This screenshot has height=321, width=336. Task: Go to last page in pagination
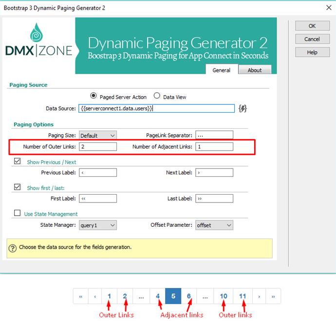point(273,296)
